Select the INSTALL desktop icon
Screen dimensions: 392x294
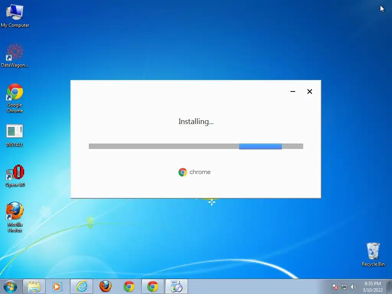click(15, 136)
